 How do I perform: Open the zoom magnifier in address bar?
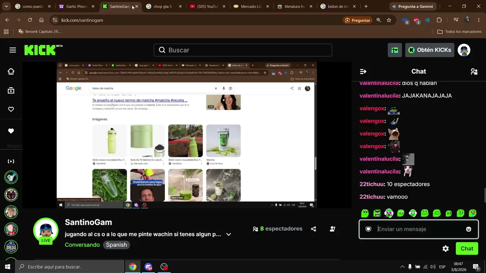pos(379,20)
